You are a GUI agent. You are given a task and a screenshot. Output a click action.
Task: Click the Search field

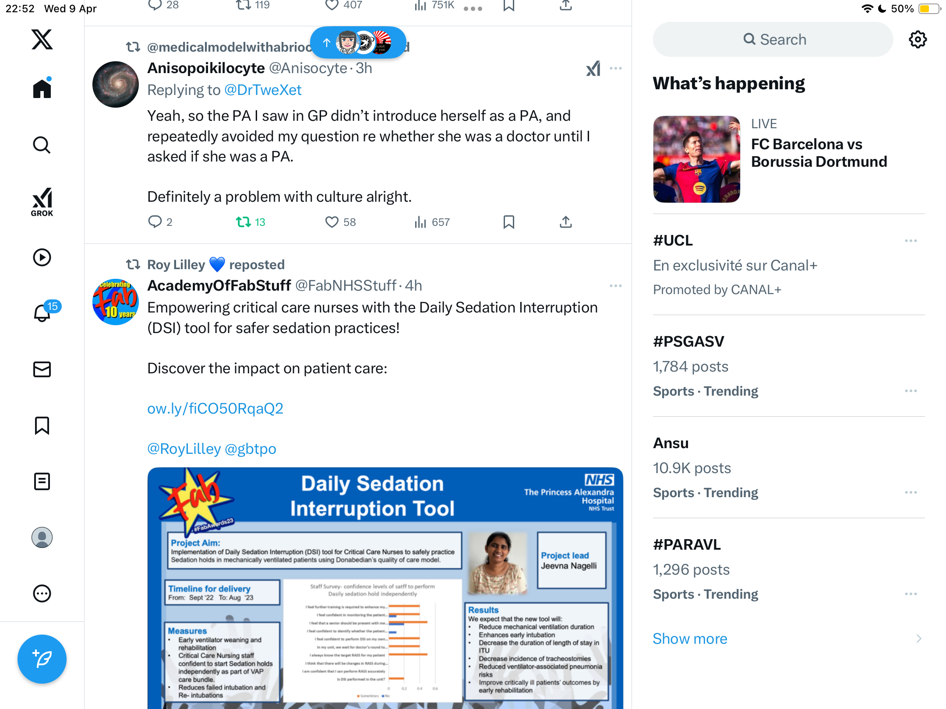pyautogui.click(x=773, y=39)
